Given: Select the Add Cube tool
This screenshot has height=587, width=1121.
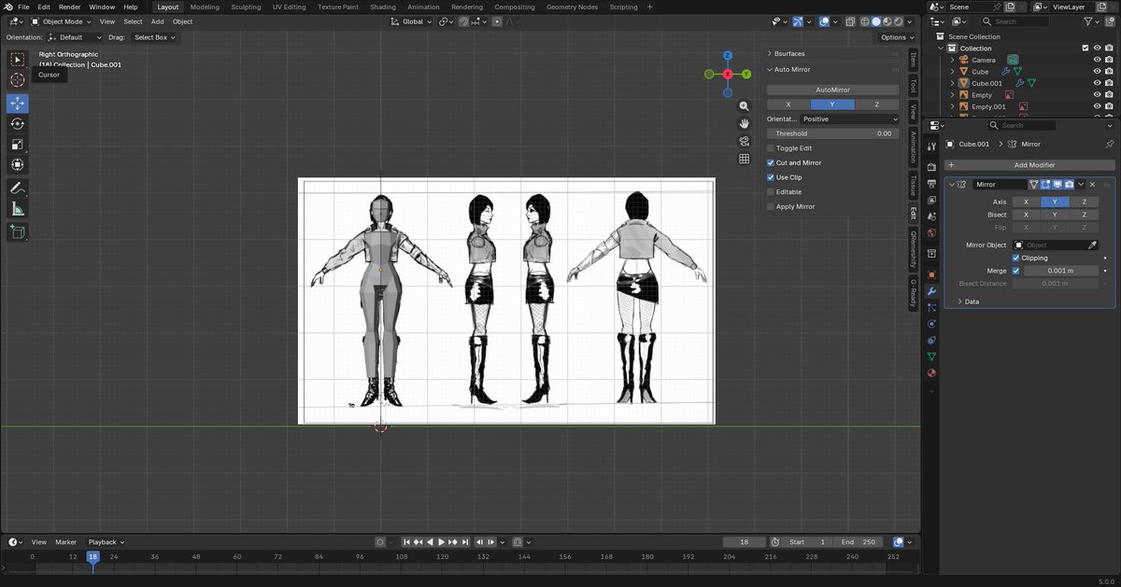Looking at the screenshot, I should pos(18,231).
